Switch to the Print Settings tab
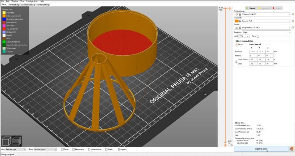 tap(14, 5)
